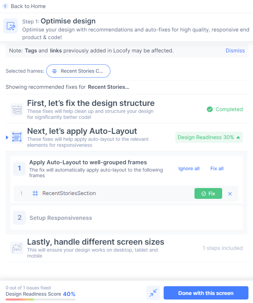Viewport: 253px width, 303px height.
Task: Click the Back to Home arrow icon
Action: (5, 6)
